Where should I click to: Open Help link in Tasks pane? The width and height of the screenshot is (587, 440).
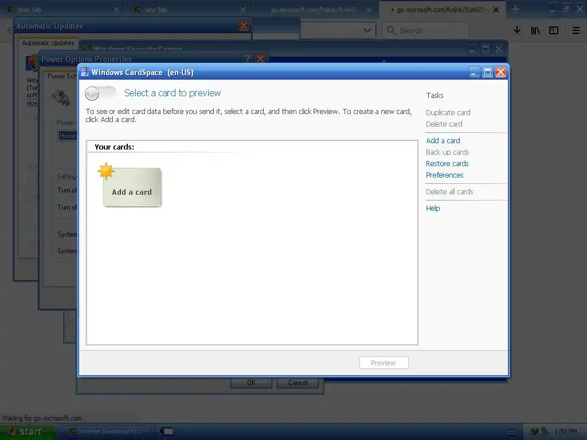(x=433, y=209)
